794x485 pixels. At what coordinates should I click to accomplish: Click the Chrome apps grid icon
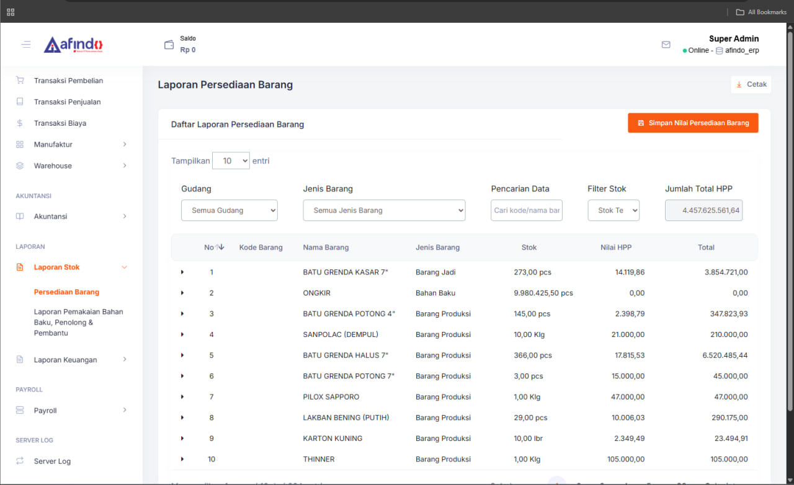coord(11,12)
